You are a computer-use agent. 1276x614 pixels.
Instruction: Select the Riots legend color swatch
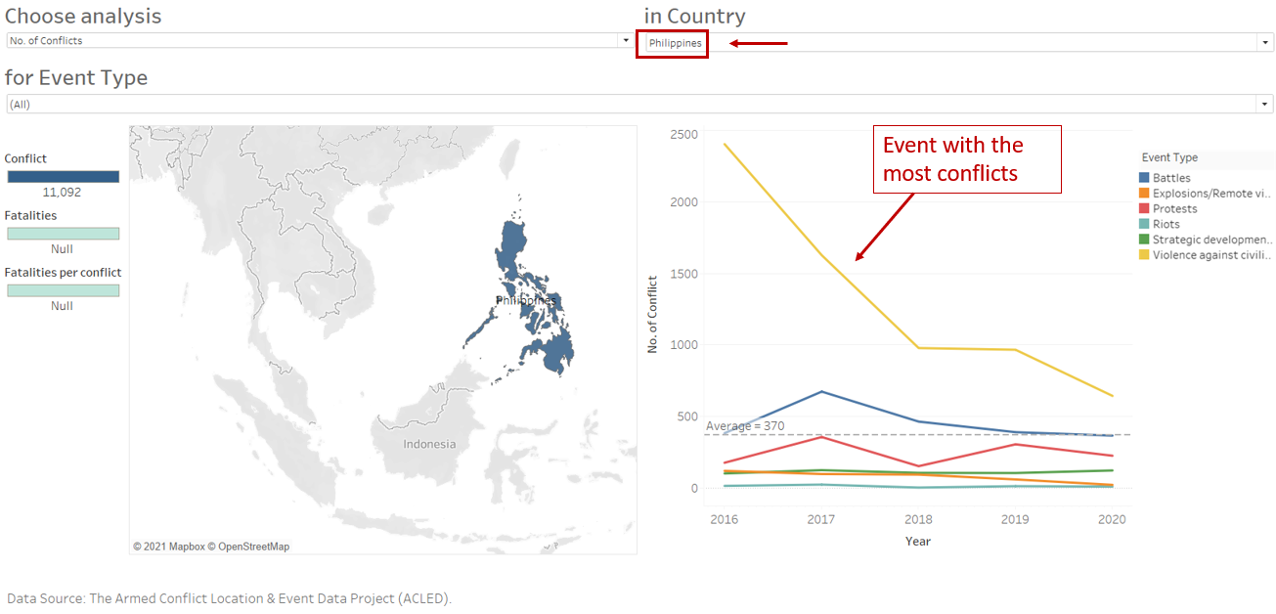tap(1144, 224)
